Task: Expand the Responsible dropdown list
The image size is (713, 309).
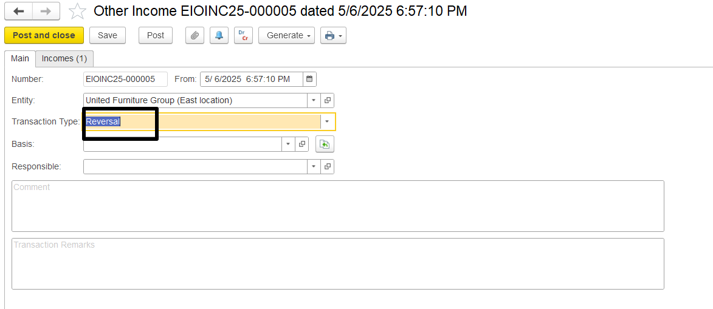Action: (x=314, y=167)
